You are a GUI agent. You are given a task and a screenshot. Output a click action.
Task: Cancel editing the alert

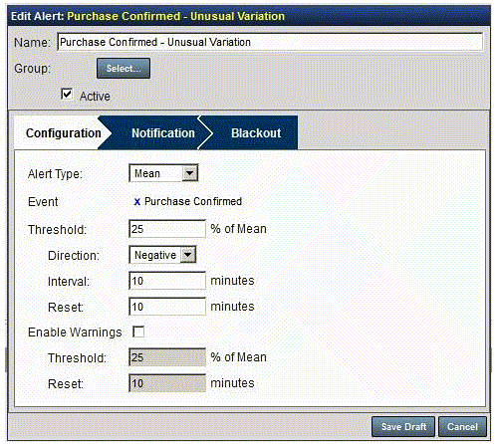coord(462,426)
